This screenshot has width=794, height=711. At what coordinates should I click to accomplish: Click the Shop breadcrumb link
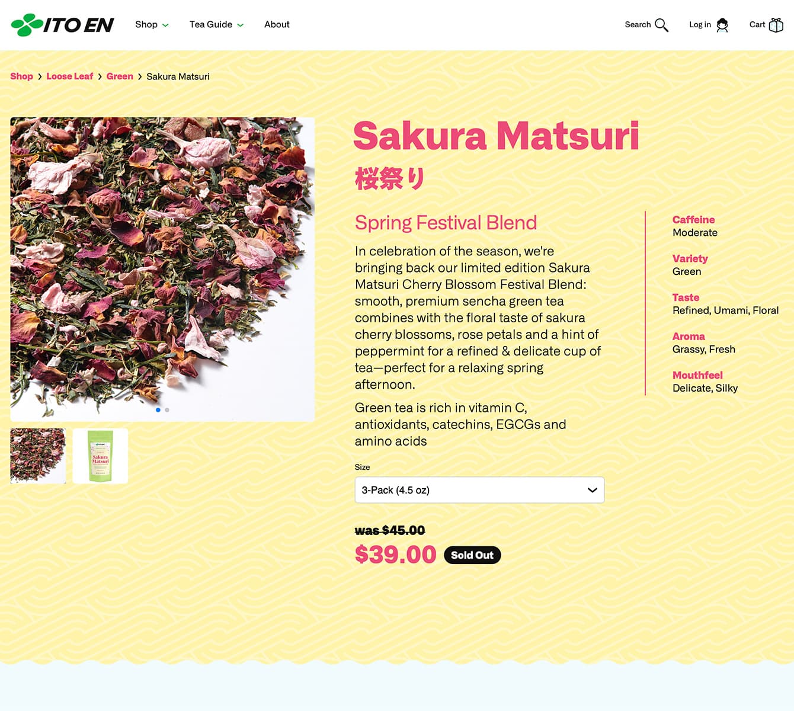21,76
